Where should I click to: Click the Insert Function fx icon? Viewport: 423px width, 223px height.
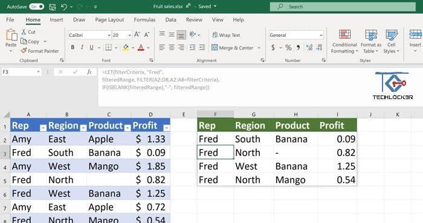tap(89, 72)
